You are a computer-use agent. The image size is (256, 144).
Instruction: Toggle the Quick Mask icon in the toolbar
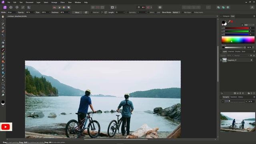(x=112, y=7)
